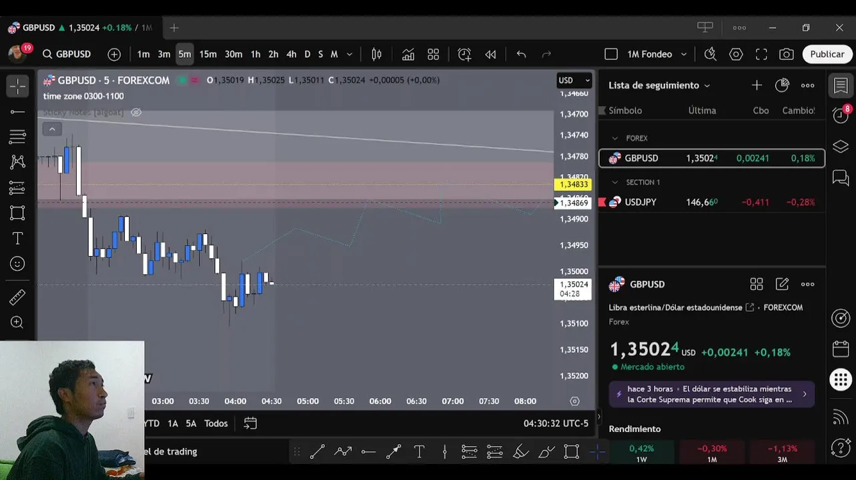Select the zoom in magnifier tool
856x480 pixels.
17,323
